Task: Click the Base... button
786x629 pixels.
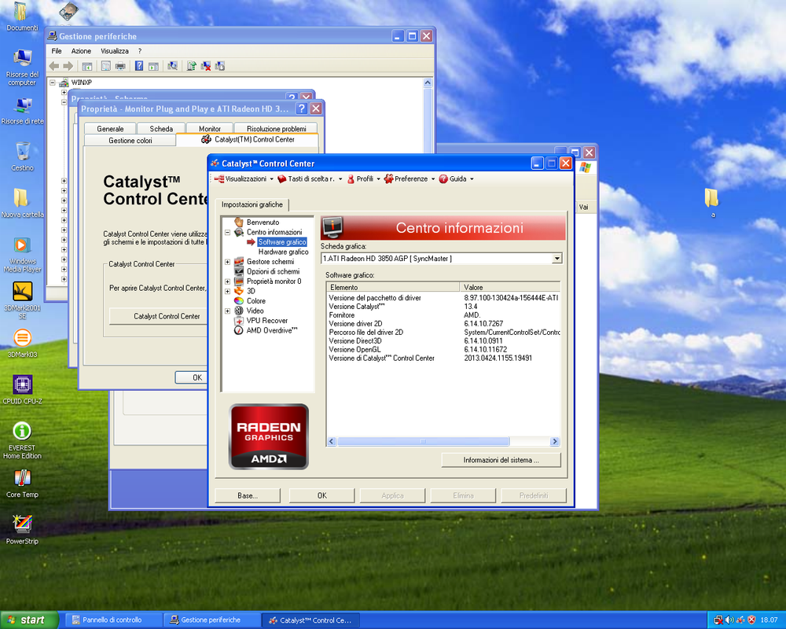Action: tap(248, 495)
